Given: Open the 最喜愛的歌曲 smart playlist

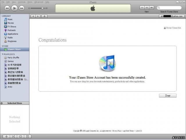Looking at the screenshot, I should 15,83.
